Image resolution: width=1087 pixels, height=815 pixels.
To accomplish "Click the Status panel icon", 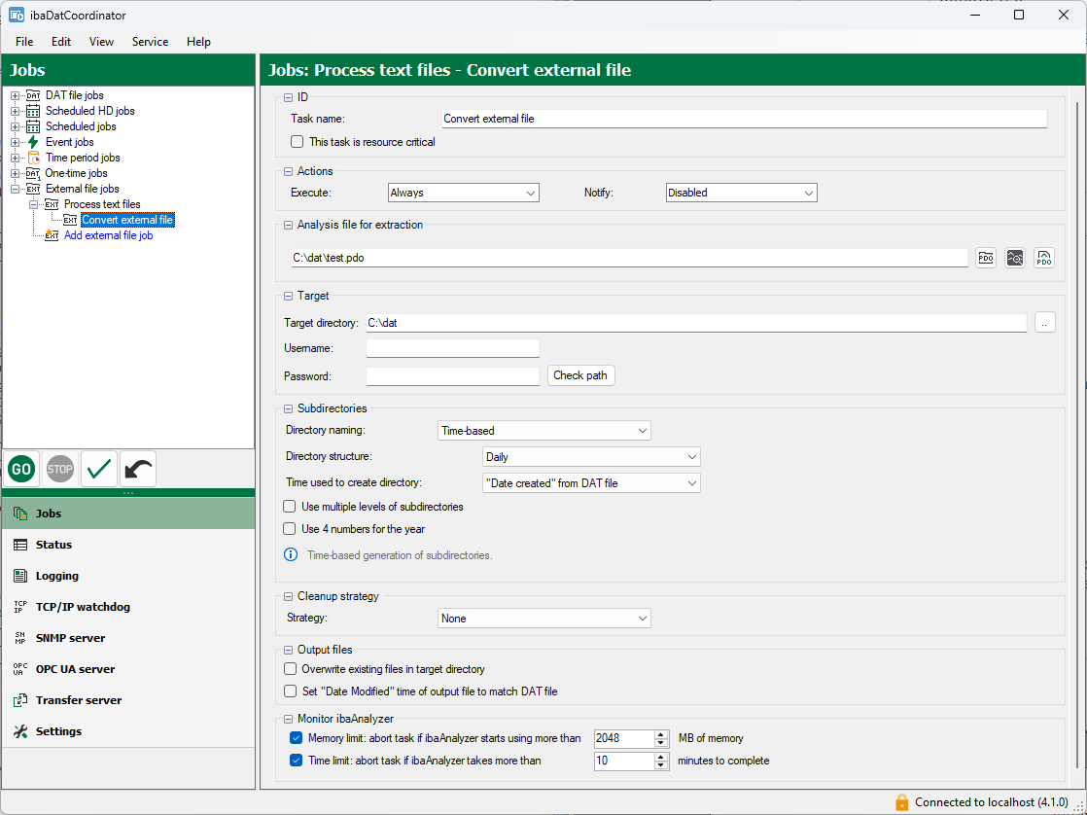I will [20, 545].
